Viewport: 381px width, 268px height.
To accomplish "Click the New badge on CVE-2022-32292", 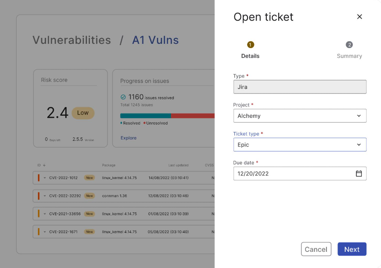I will (x=89, y=196).
